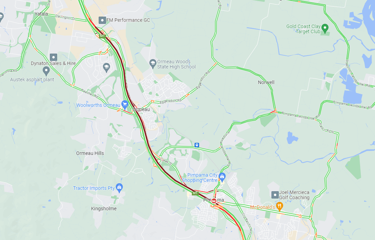Select the Dynaton Sales & Hire marker icon

point(53,57)
